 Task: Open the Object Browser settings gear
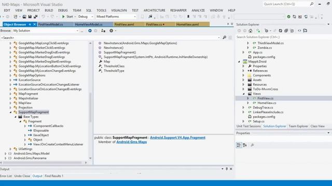(x=111, y=31)
